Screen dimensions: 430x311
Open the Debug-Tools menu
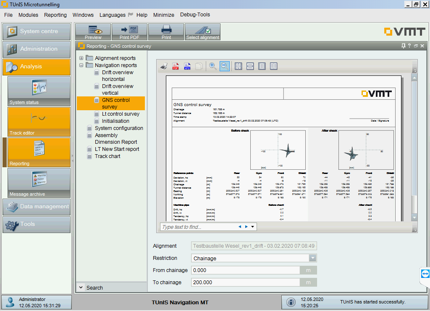coord(195,15)
